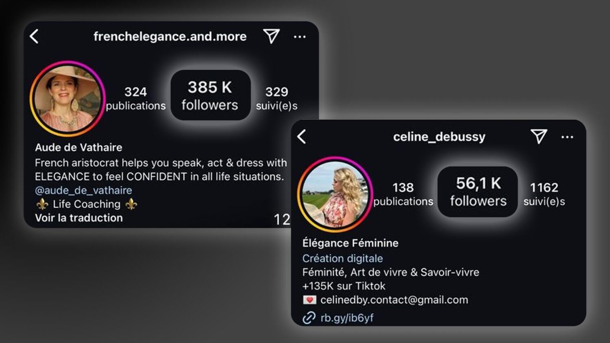View the 138 publications count

point(403,194)
